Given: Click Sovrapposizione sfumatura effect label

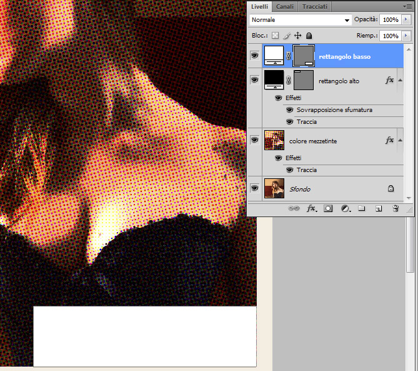Looking at the screenshot, I should coord(334,110).
